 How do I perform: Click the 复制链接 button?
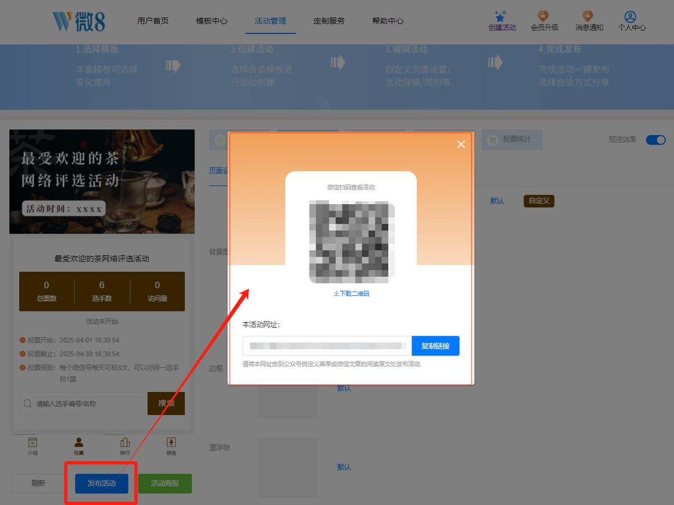click(435, 346)
